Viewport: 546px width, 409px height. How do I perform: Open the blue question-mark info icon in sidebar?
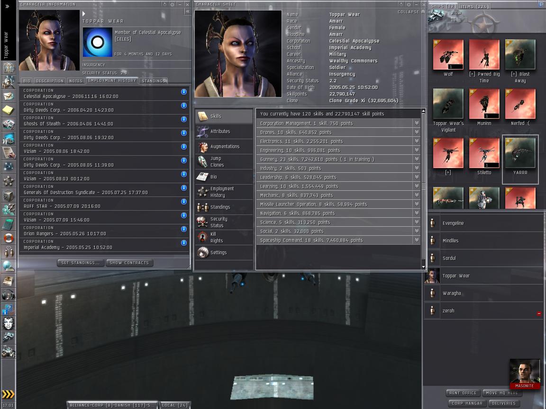9,309
